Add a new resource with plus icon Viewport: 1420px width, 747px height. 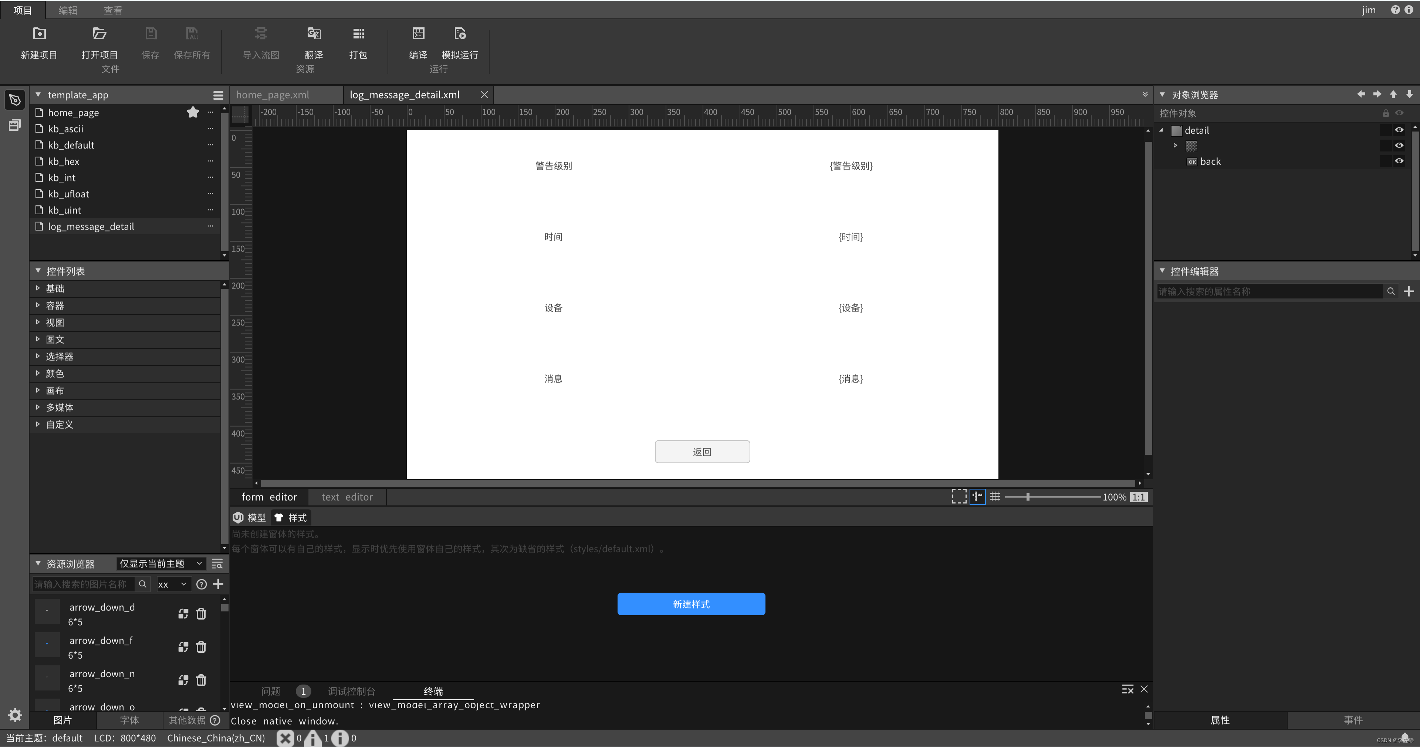point(218,584)
